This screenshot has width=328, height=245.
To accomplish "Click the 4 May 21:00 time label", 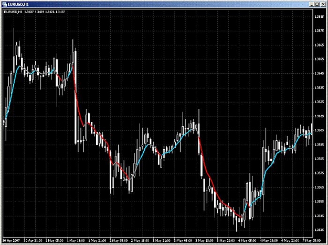I will [x=290, y=240].
